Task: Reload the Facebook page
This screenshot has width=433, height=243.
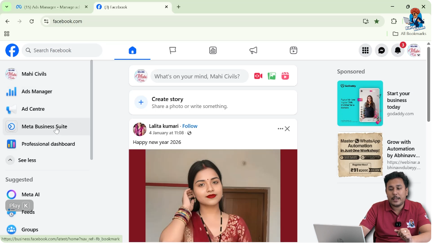Action: point(32,21)
